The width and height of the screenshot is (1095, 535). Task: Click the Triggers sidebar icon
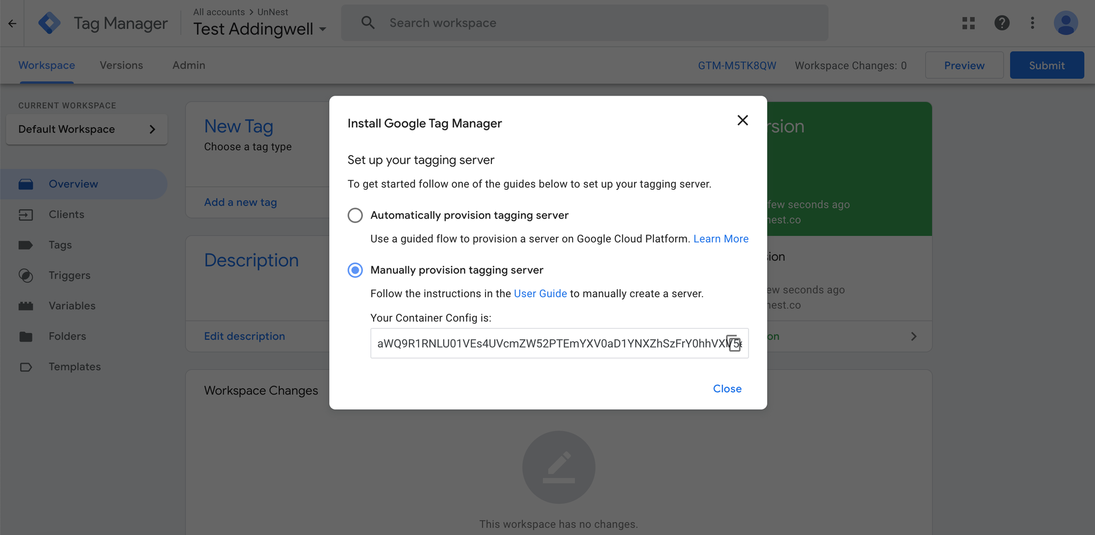(x=26, y=276)
